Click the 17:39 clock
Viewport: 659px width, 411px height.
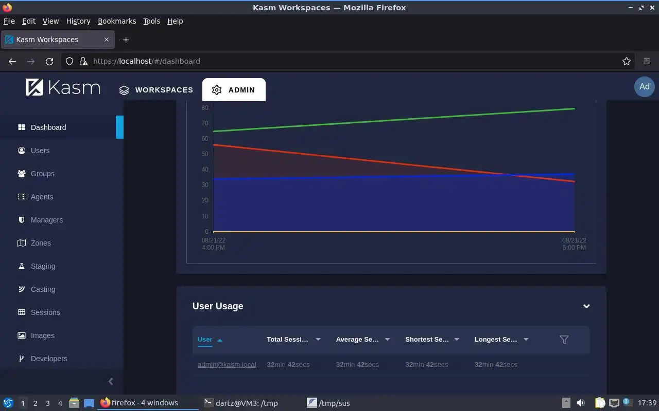pyautogui.click(x=647, y=403)
